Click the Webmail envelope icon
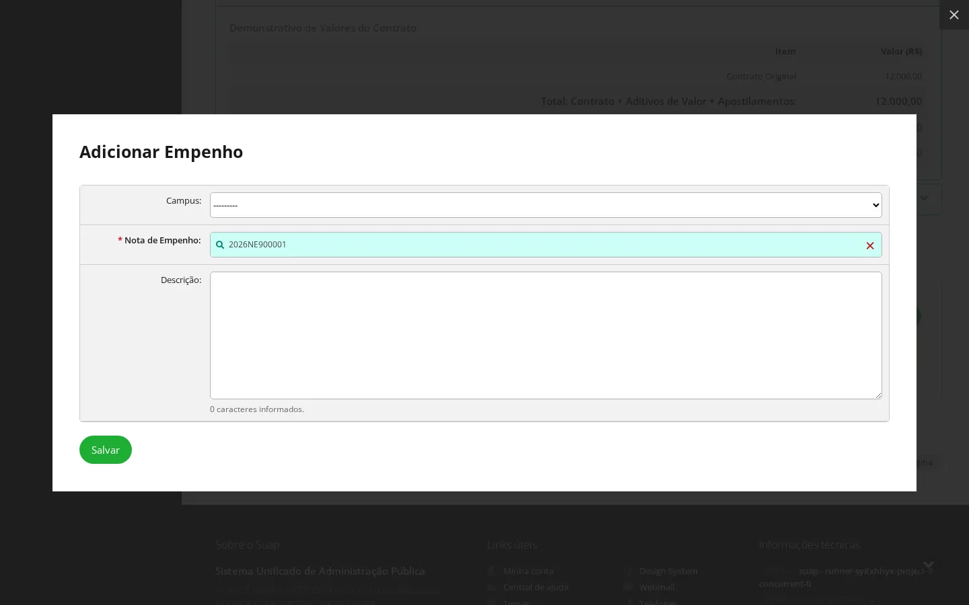This screenshot has height=605, width=969. click(x=629, y=587)
